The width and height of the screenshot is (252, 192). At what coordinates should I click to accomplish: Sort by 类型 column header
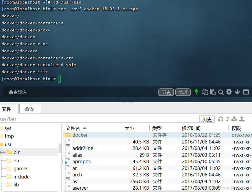click(x=164, y=128)
